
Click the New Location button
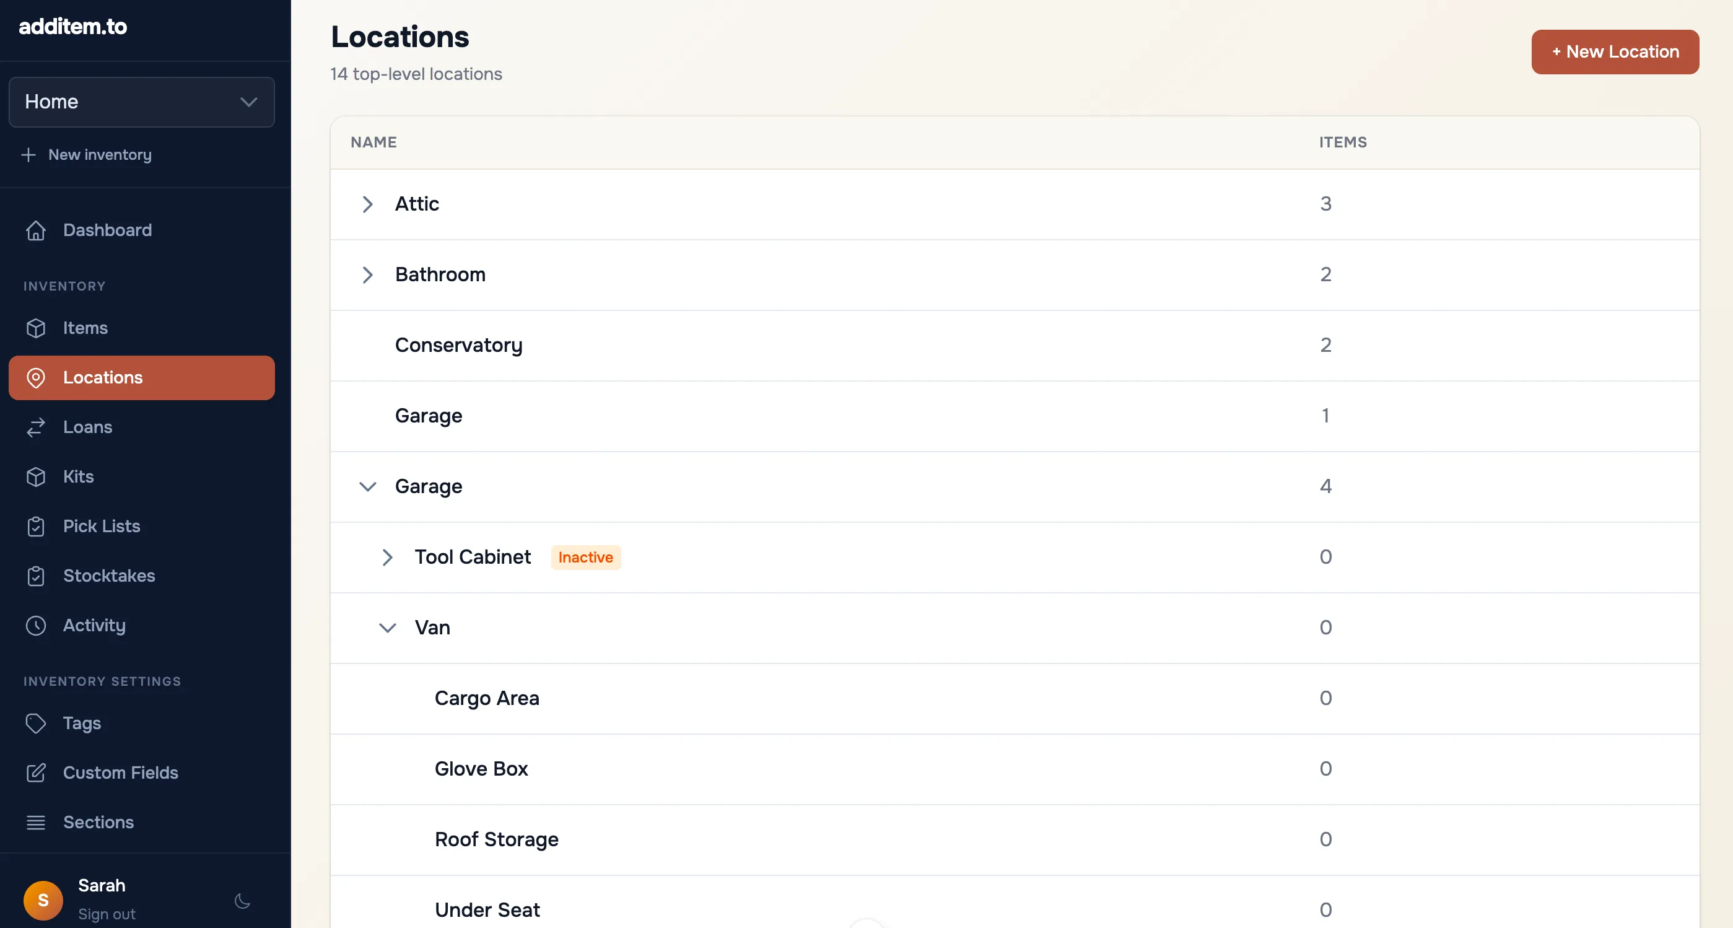(1615, 52)
